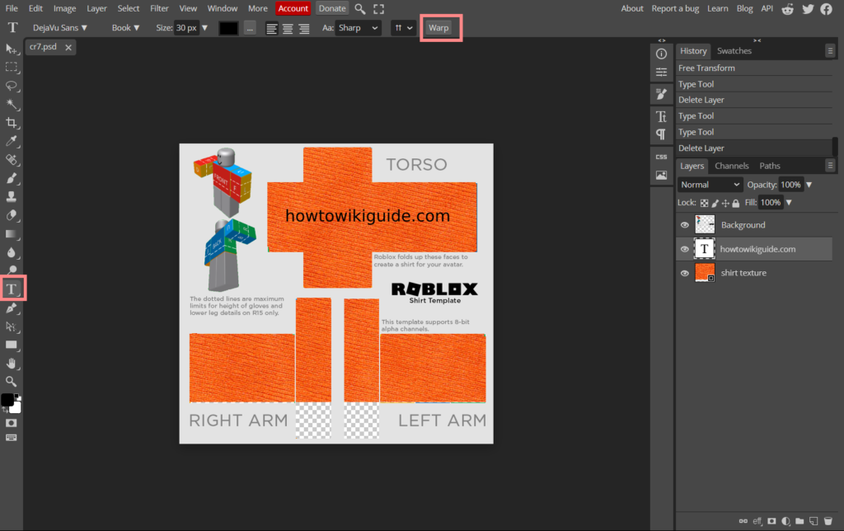This screenshot has width=844, height=531.
Task: Select the Eyedropper tool
Action: [11, 141]
